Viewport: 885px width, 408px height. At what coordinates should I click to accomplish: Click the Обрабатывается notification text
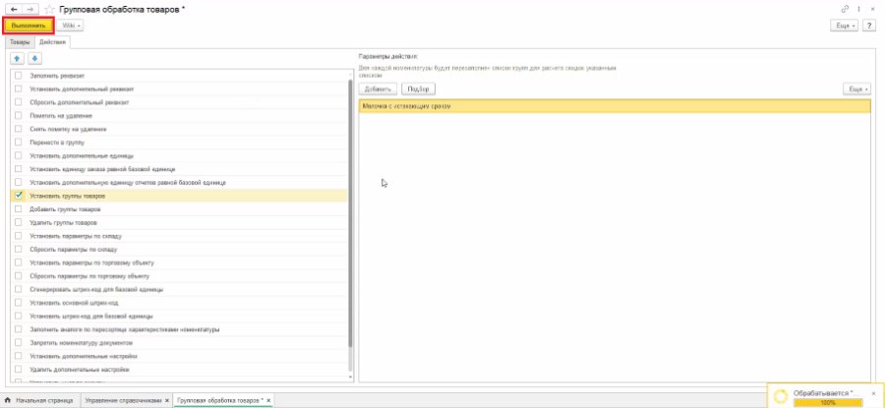coord(825,393)
